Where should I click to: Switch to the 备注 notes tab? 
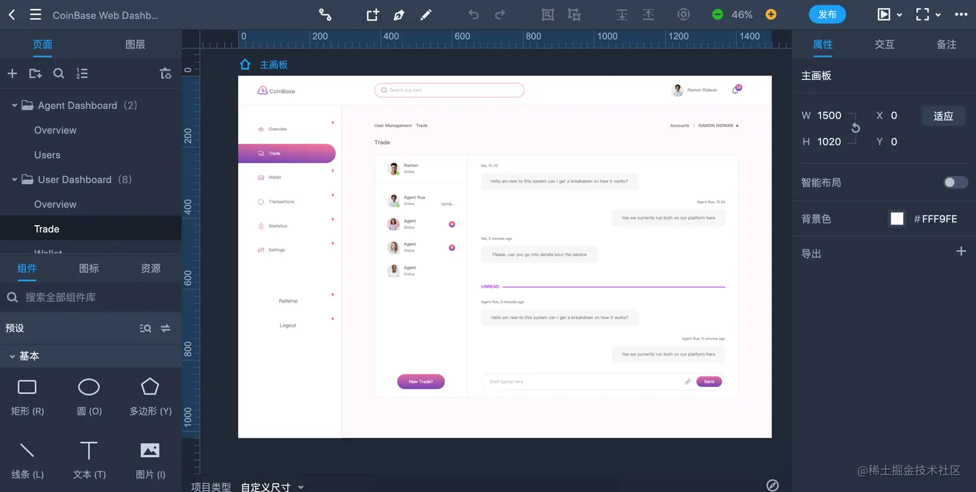946,44
